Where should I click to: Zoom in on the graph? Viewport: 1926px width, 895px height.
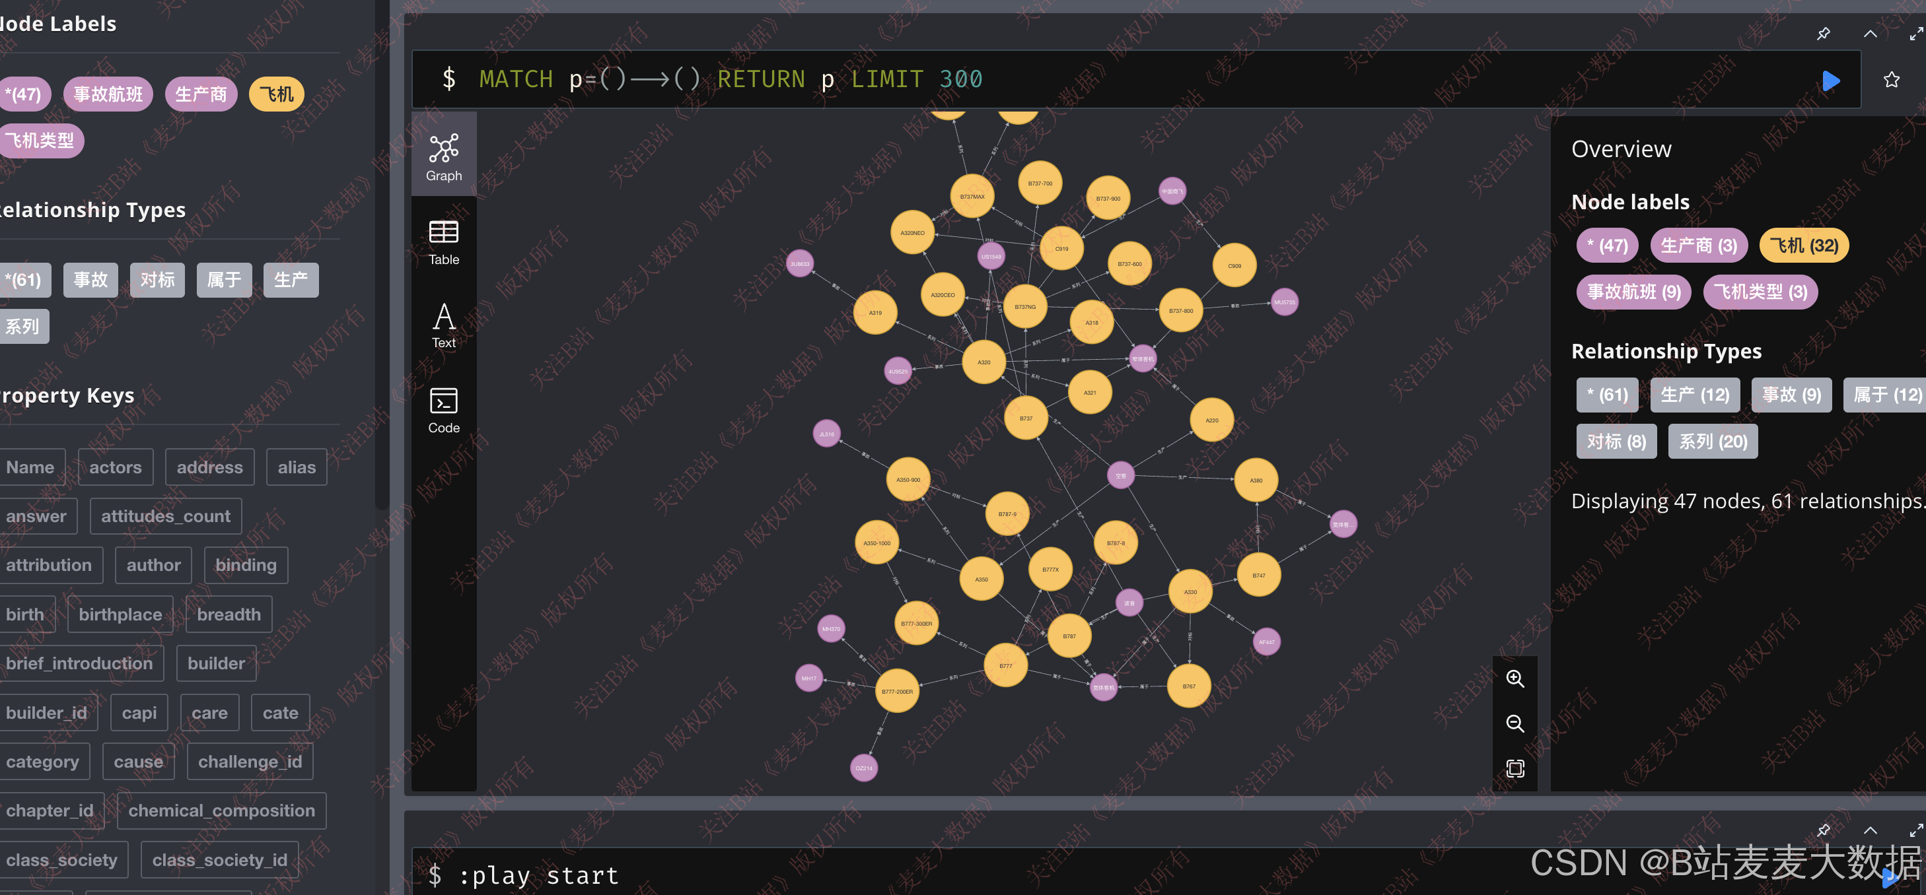(1515, 679)
